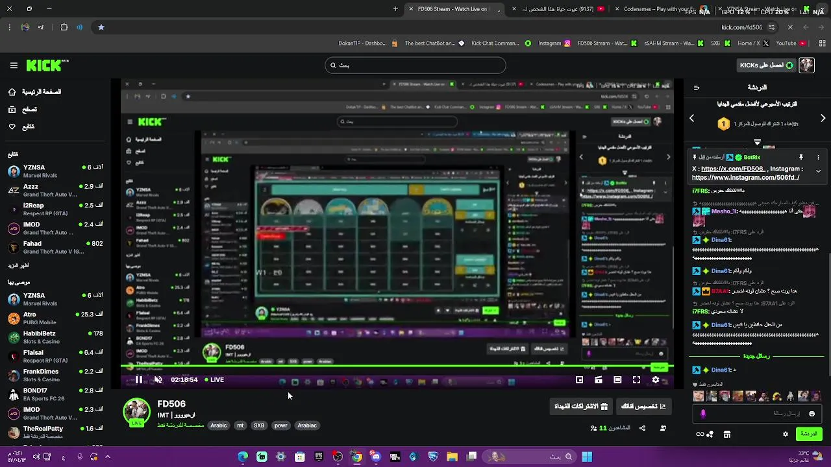
Task: Click the Get KICKs button
Action: click(x=767, y=66)
